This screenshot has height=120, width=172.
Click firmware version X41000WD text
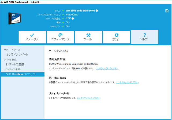tap(72, 14)
